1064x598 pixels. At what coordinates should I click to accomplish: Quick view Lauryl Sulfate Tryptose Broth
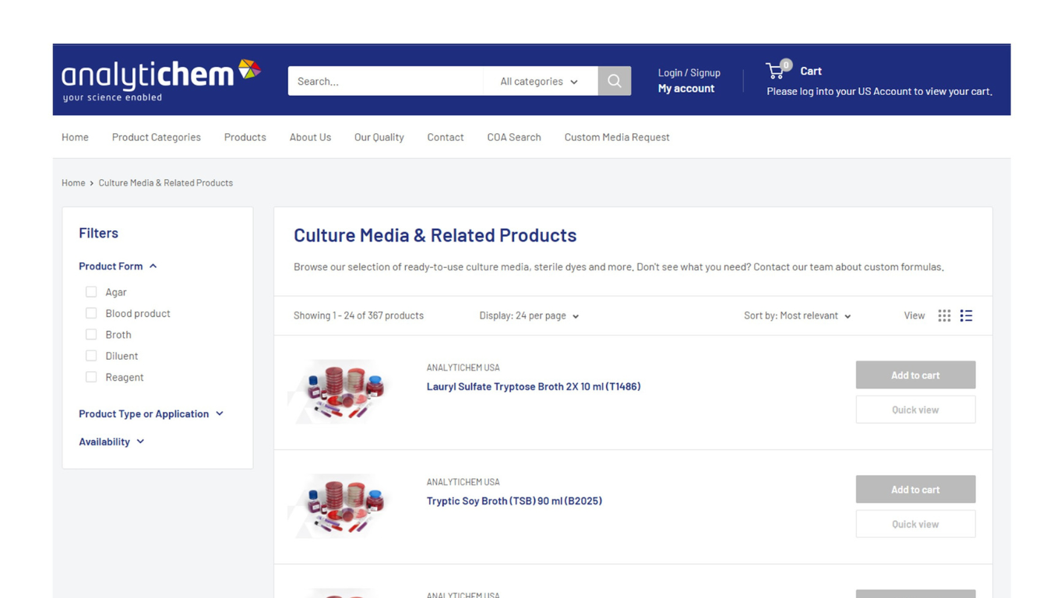(915, 410)
